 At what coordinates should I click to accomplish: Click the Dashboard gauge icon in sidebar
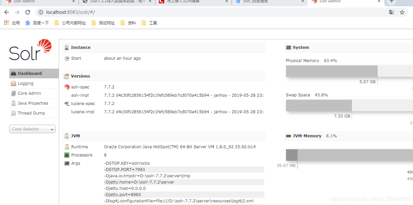coord(13,73)
